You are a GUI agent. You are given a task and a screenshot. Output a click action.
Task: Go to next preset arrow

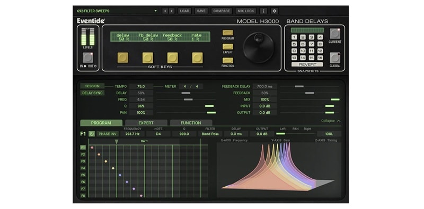point(172,11)
